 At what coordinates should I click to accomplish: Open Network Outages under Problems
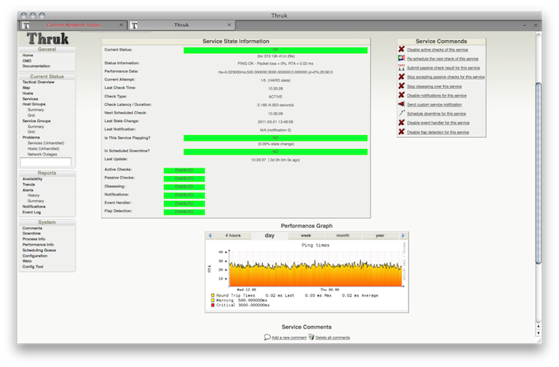tap(42, 155)
